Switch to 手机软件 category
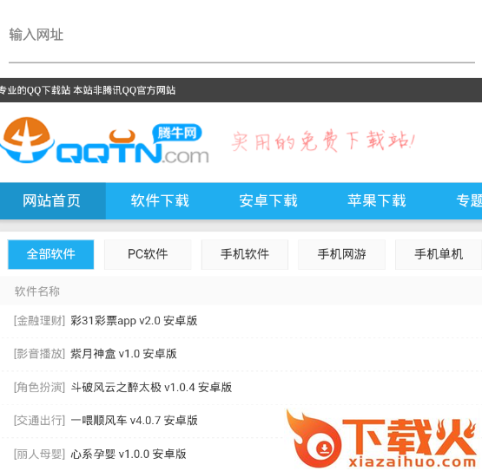 pos(245,254)
